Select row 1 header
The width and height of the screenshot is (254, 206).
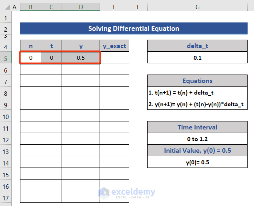click(6, 17)
